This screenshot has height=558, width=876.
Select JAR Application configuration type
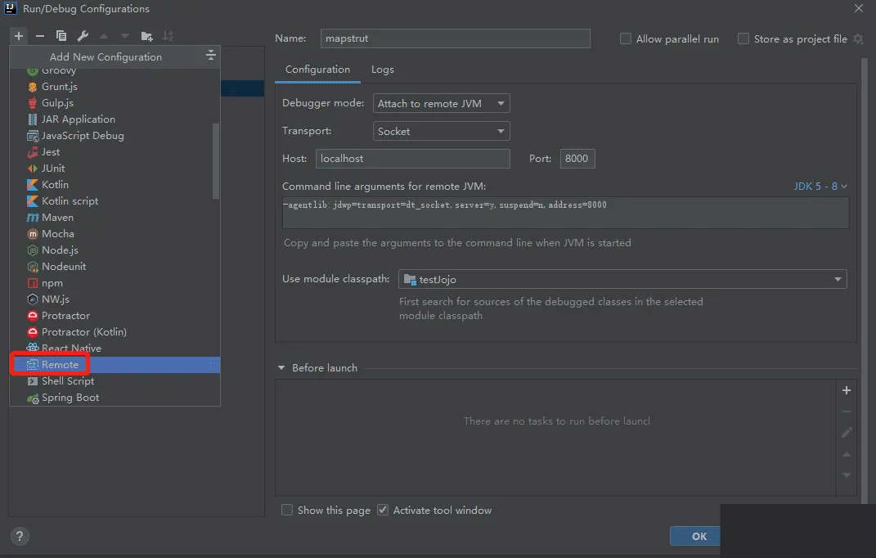click(x=115, y=119)
